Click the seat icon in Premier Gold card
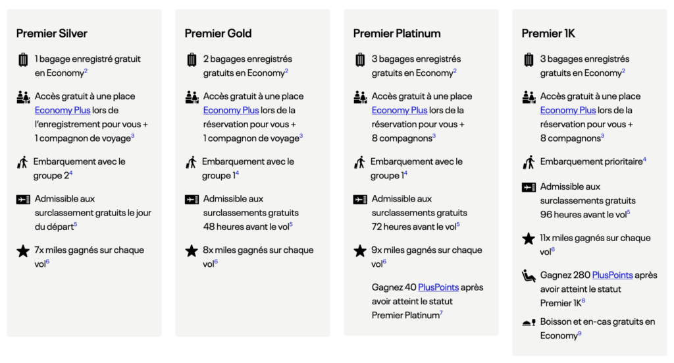The width and height of the screenshot is (674, 363). tap(192, 97)
